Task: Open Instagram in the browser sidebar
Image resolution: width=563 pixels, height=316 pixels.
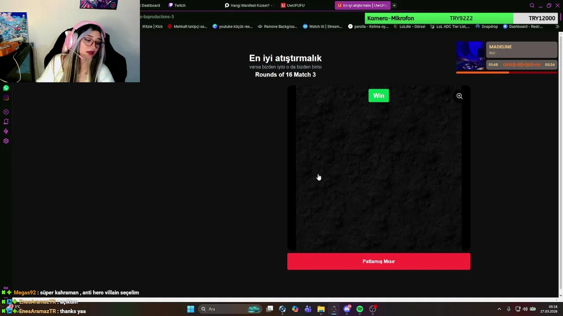Action: click(6, 98)
